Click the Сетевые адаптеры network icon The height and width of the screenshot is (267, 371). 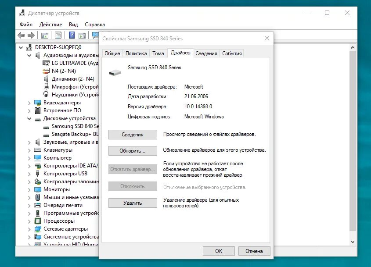pos(38,229)
